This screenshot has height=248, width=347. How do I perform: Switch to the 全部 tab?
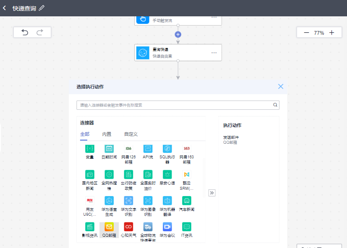point(84,134)
